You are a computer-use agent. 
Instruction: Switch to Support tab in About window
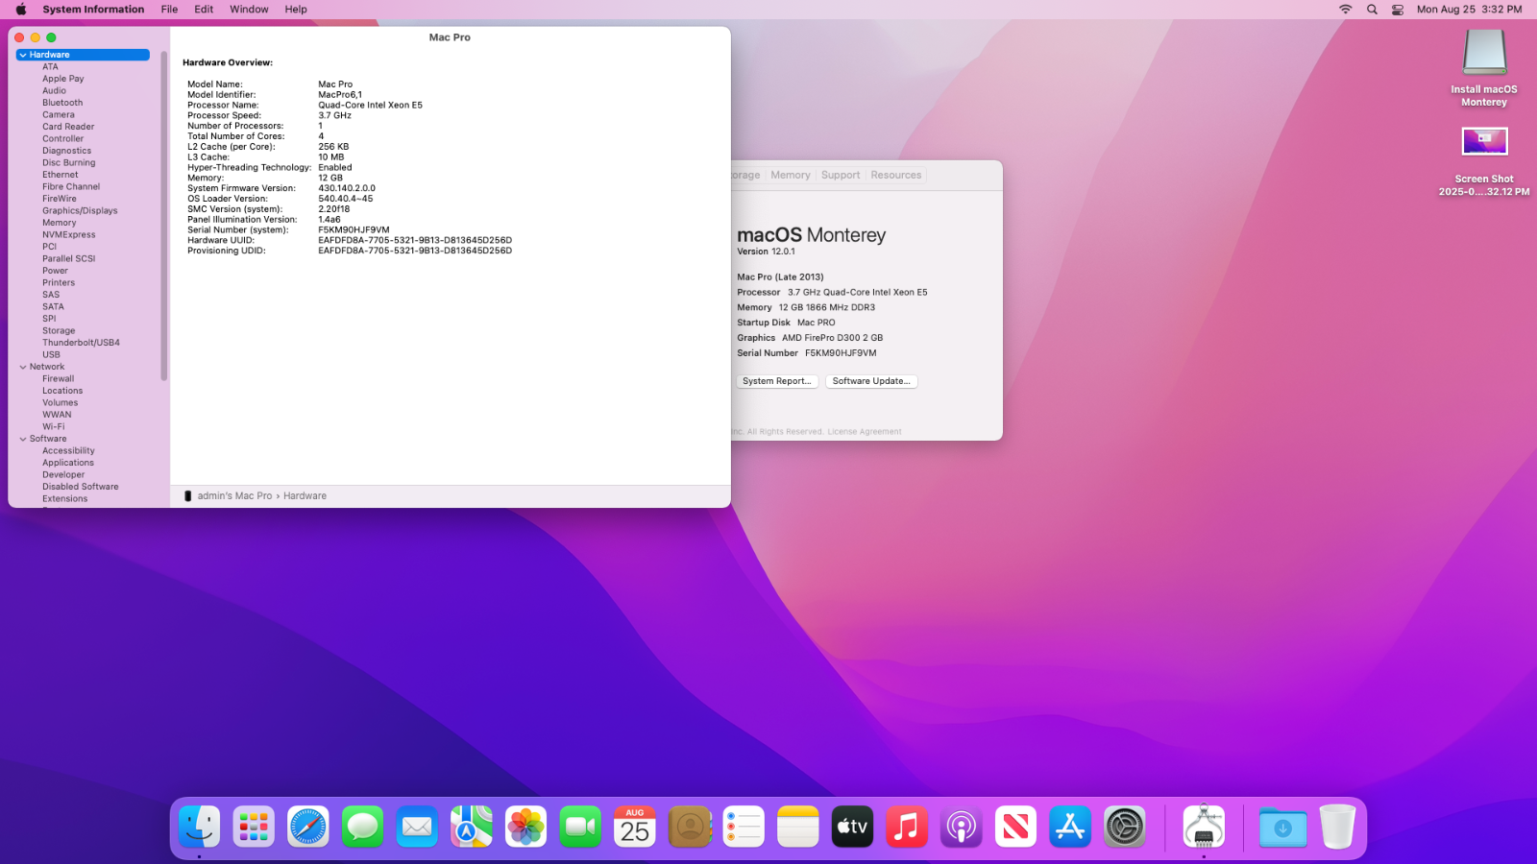point(841,175)
